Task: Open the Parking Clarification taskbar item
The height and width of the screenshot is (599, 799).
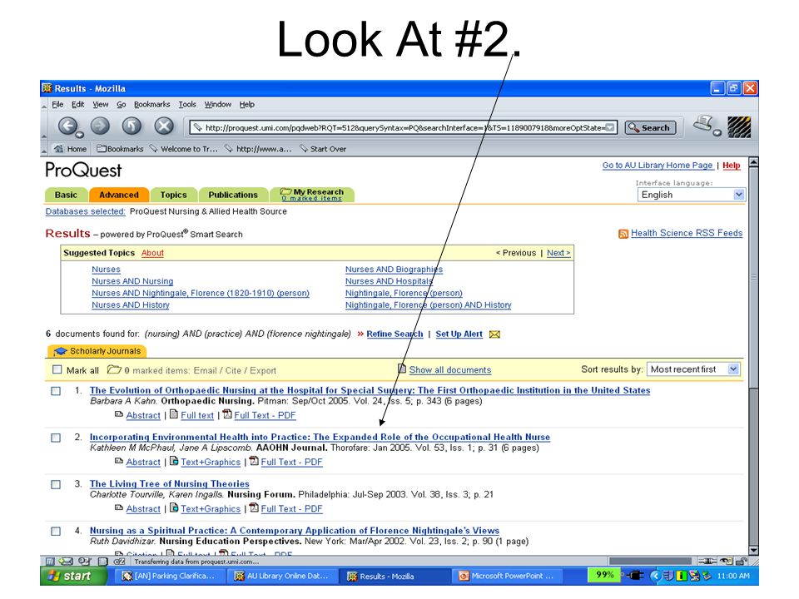Action: (169, 576)
